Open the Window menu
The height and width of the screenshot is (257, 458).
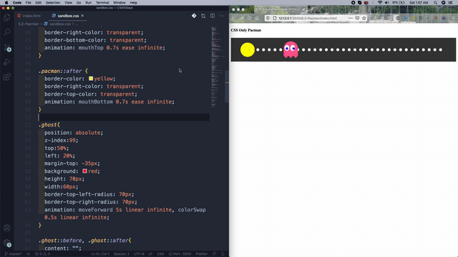point(120,3)
